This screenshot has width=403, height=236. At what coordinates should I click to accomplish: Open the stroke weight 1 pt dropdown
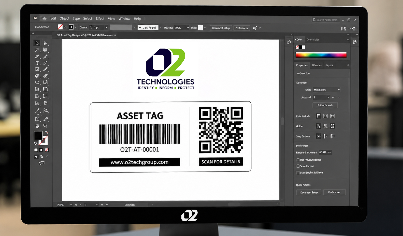coord(106,27)
